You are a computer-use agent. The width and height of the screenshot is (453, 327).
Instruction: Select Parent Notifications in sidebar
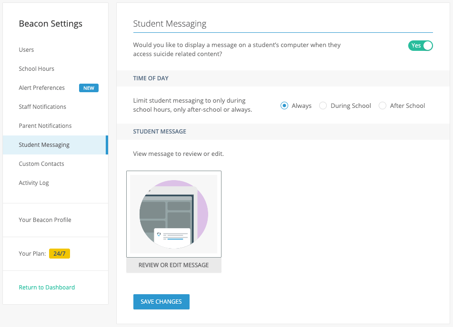45,126
